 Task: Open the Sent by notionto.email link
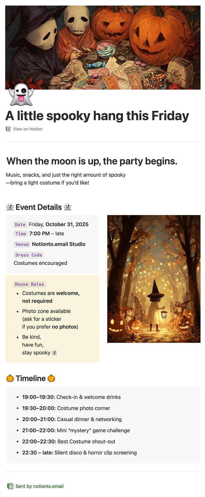tap(39, 486)
